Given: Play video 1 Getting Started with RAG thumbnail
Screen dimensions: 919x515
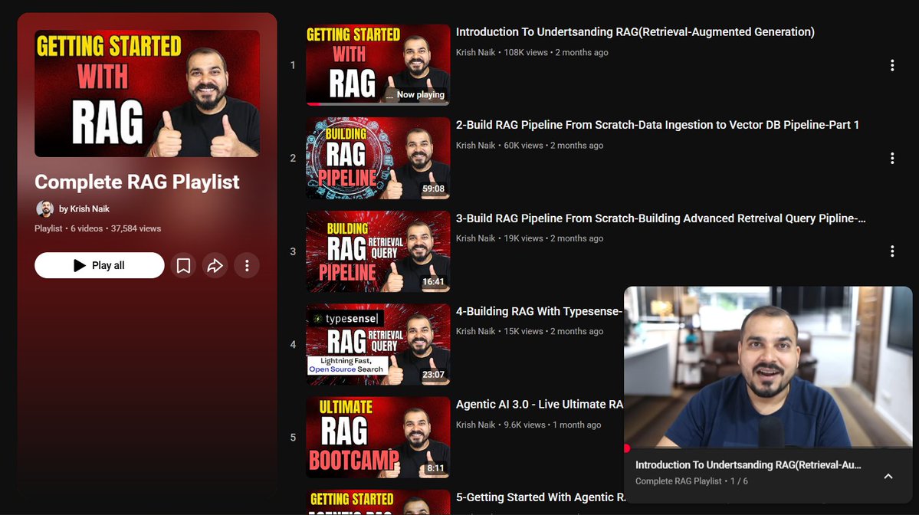Looking at the screenshot, I should coord(378,64).
